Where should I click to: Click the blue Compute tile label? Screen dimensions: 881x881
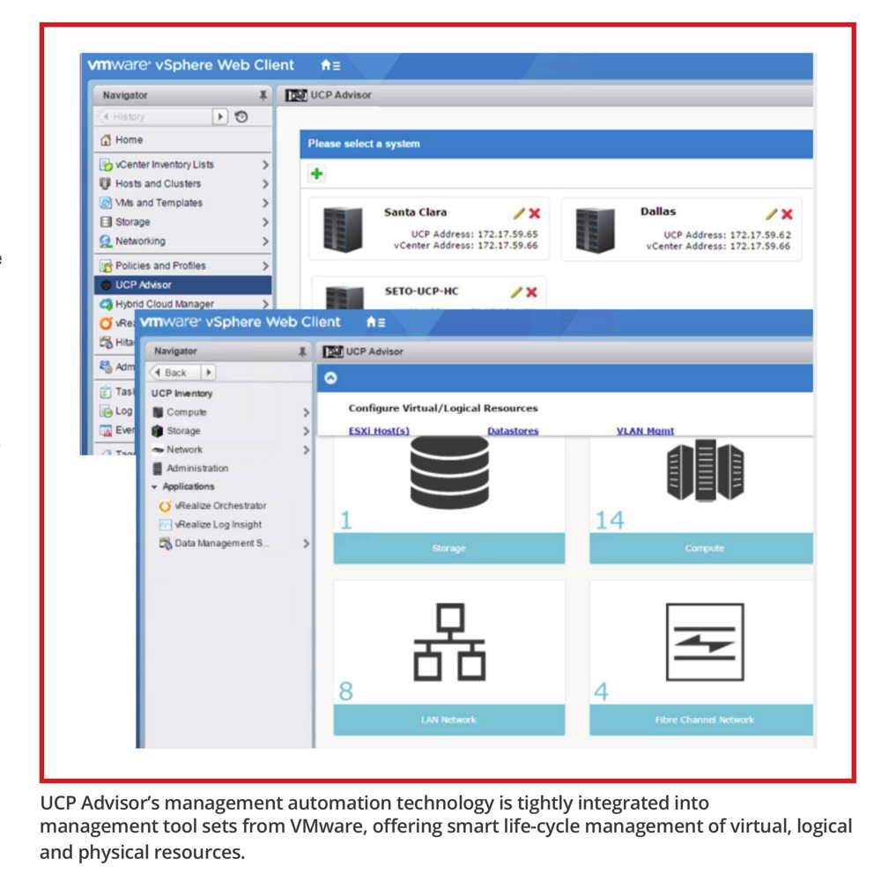(x=701, y=548)
